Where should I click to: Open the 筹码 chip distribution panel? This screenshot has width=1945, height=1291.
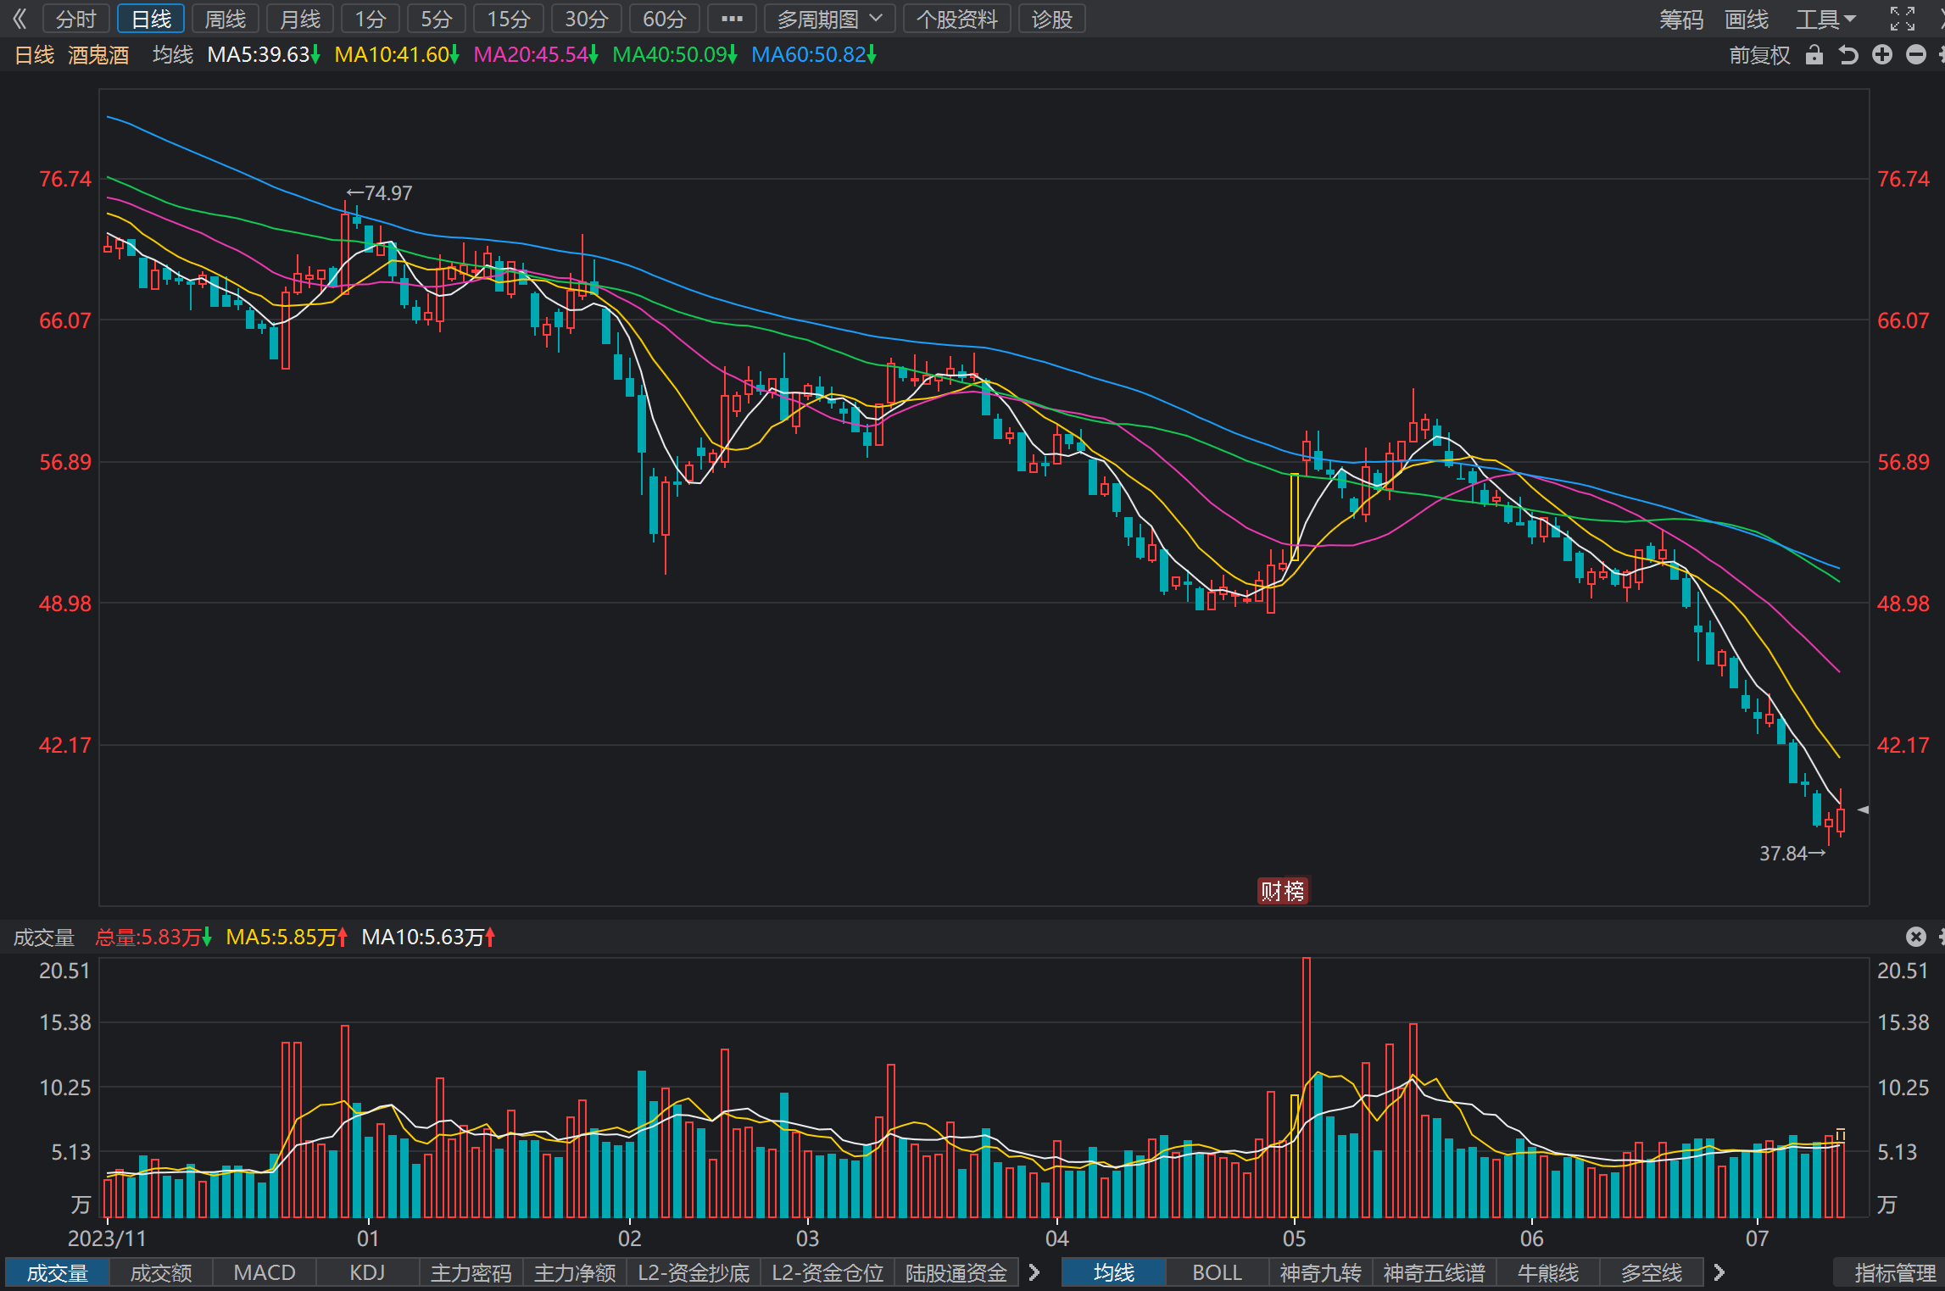[x=1681, y=19]
